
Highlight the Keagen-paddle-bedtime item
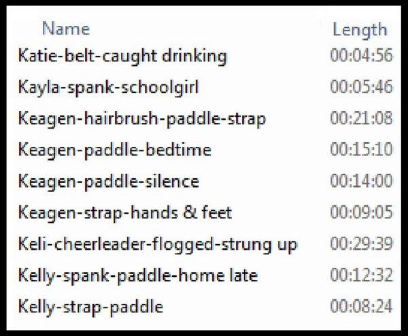115,150
